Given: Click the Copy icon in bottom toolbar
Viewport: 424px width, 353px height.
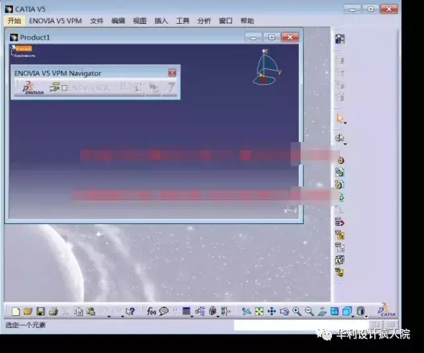Looking at the screenshot, I should click(x=79, y=311).
